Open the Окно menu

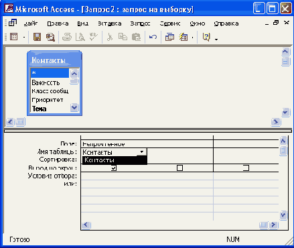point(198,23)
